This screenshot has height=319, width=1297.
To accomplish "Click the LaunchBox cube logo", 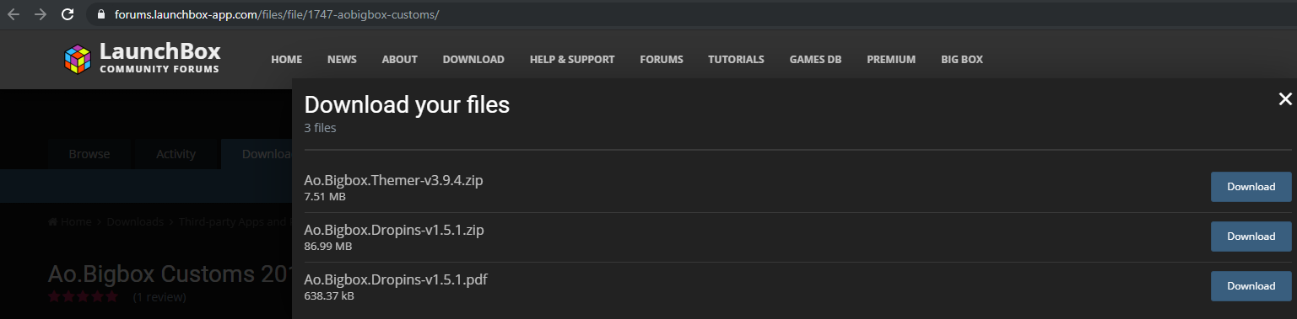I will (x=78, y=58).
